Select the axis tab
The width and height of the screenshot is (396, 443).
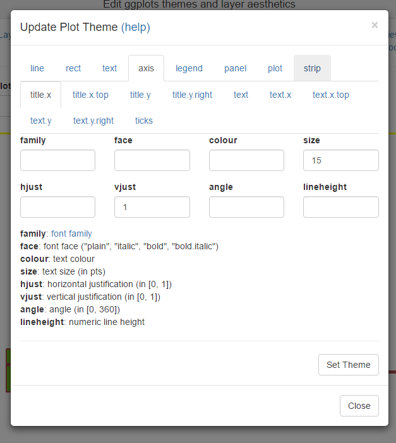point(147,68)
